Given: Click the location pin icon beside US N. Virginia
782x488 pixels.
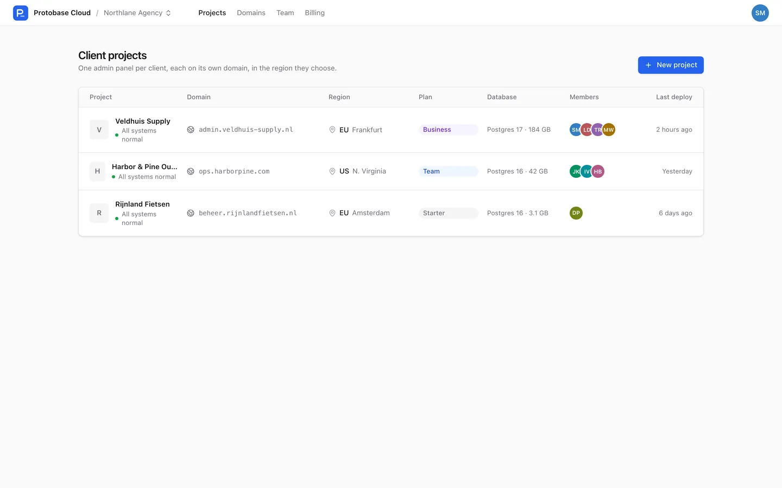Looking at the screenshot, I should click(332, 171).
